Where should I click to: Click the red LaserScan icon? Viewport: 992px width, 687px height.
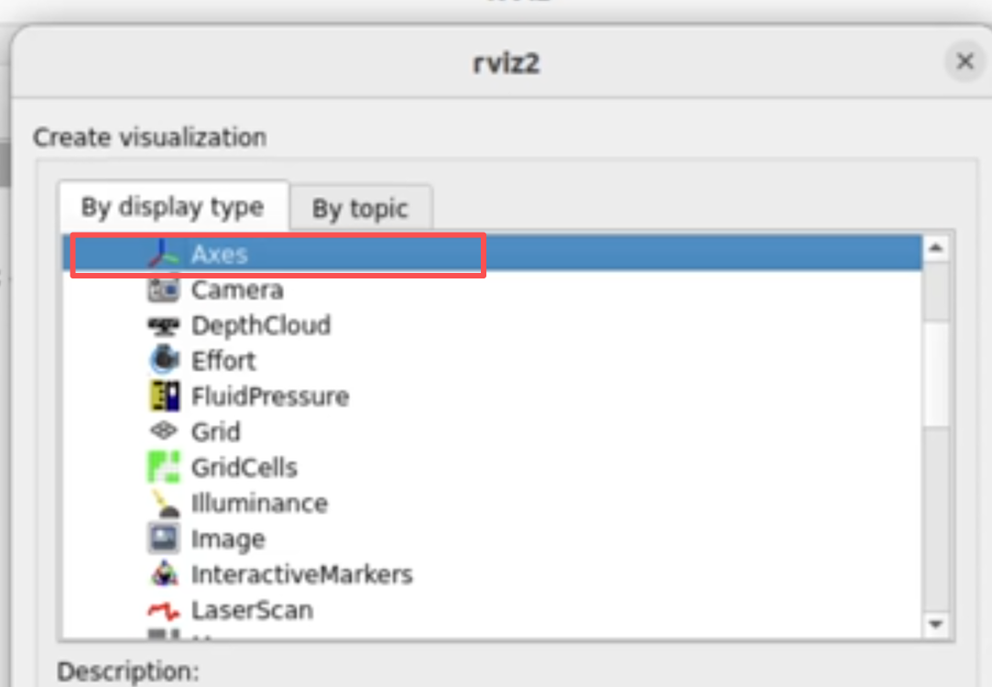click(x=163, y=610)
